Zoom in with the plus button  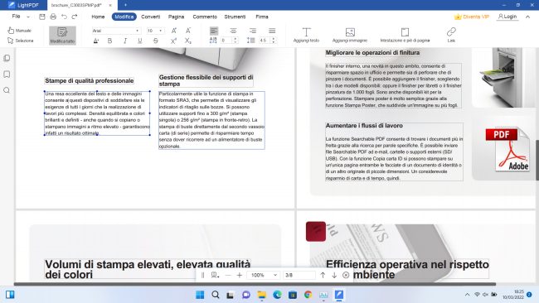(x=240, y=275)
